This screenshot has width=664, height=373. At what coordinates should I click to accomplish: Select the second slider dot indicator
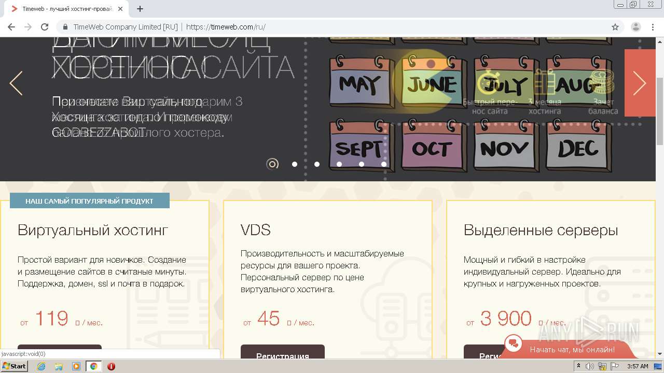click(295, 164)
